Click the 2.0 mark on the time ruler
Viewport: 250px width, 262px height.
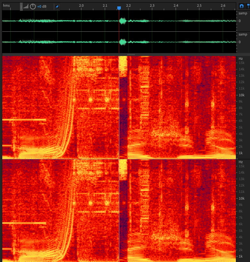click(81, 6)
